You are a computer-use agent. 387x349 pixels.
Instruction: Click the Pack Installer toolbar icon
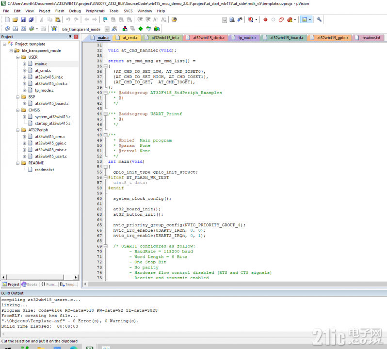coord(157,29)
